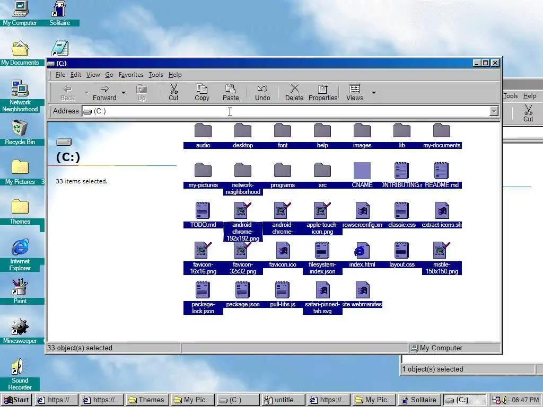Open the View menu
The height and width of the screenshot is (407, 543).
(x=93, y=75)
